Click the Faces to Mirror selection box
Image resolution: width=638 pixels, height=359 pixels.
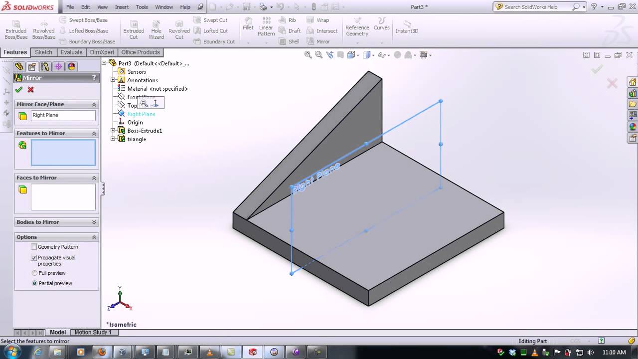[x=63, y=197]
